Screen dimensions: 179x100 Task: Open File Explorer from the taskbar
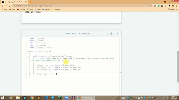[x=18, y=98]
